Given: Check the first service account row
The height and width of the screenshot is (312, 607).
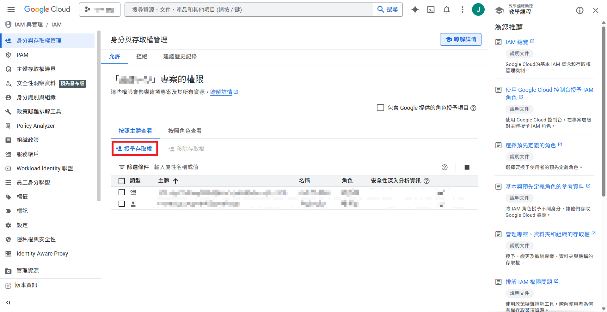Looking at the screenshot, I should pos(122,192).
